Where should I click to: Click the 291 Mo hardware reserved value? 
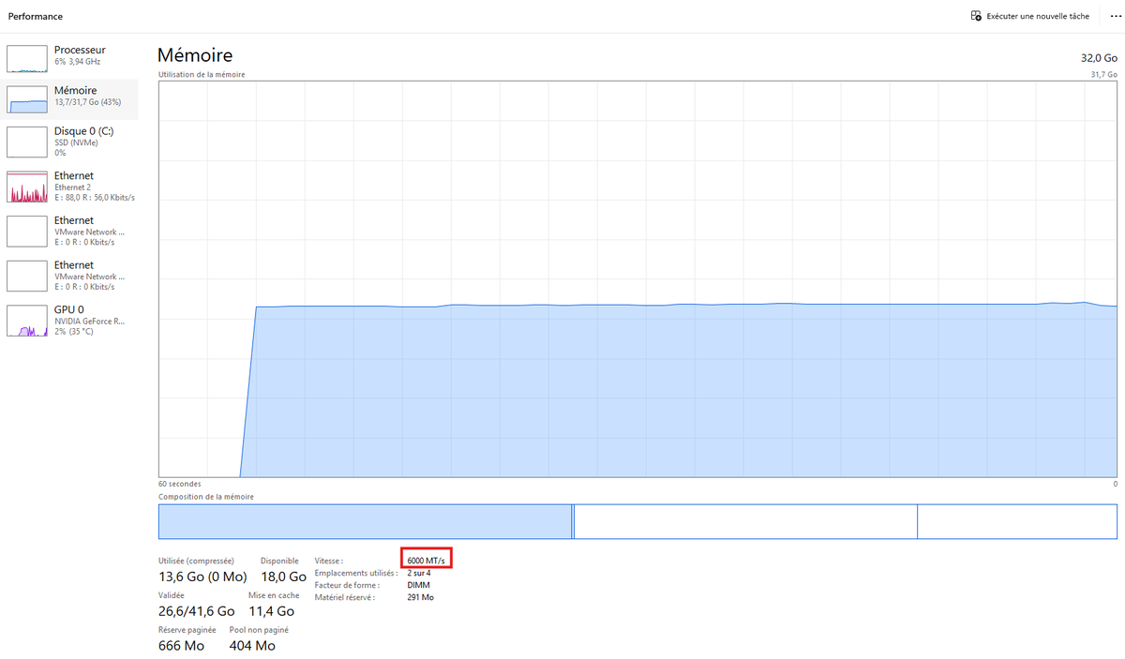421,597
